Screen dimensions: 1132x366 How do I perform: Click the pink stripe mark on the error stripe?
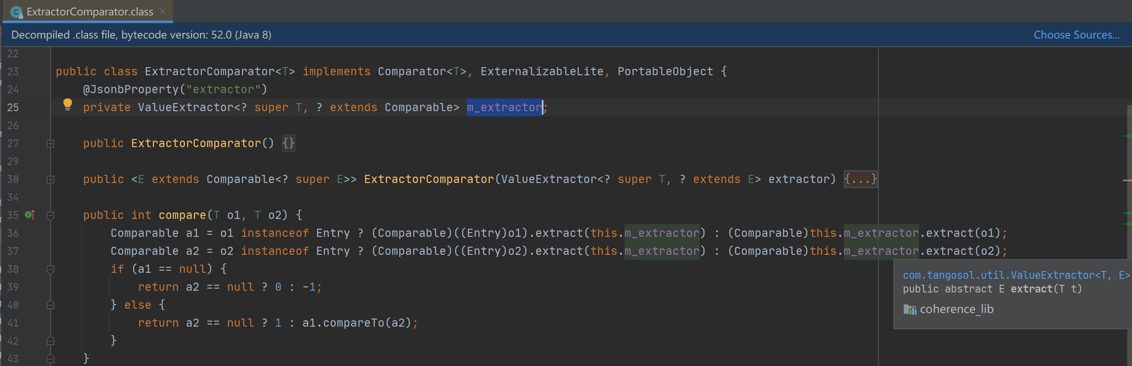[1127, 180]
